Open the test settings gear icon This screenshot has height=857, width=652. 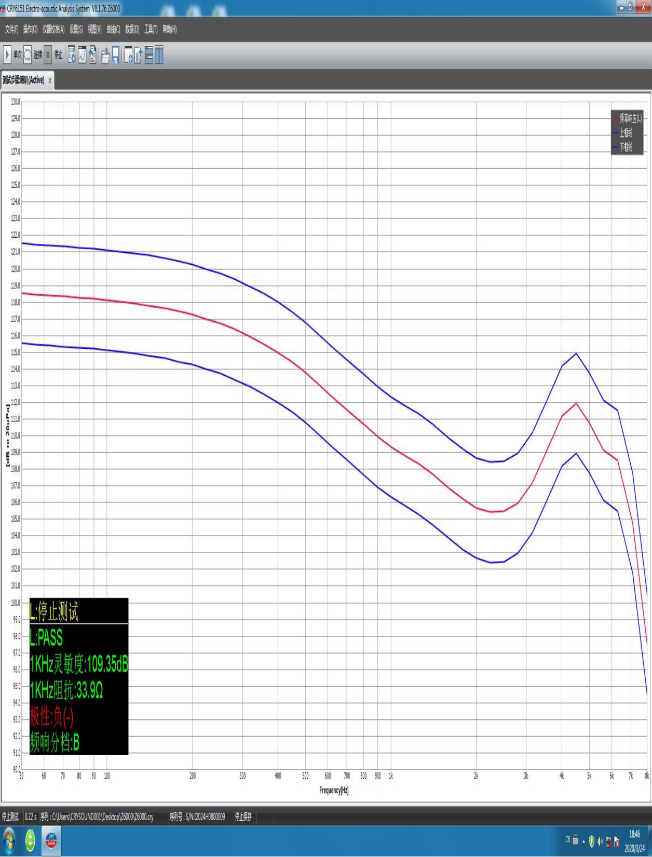pyautogui.click(x=72, y=55)
